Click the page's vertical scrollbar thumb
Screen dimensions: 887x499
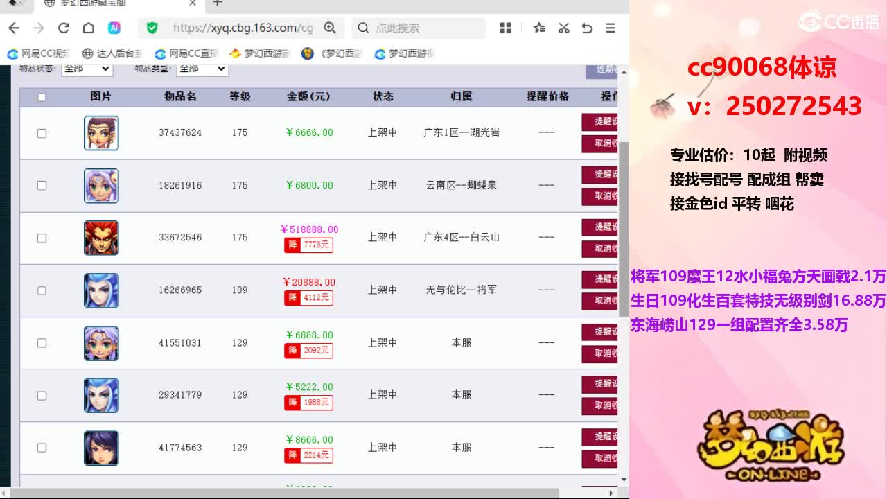624,229
